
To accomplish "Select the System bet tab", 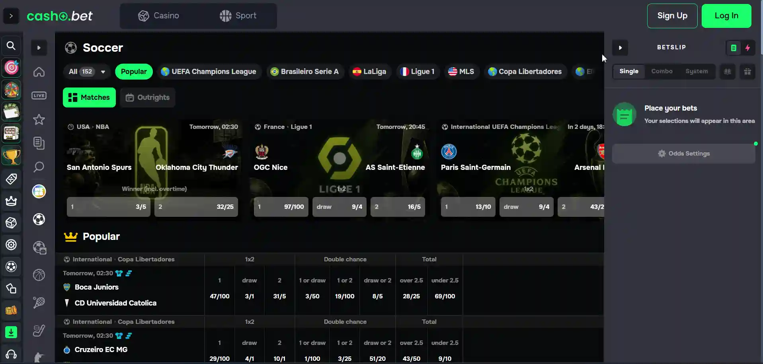I will click(697, 71).
